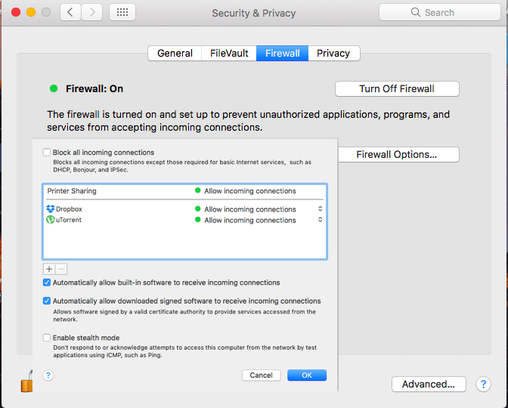Click the lock icon to prevent changes
This screenshot has height=408, width=508.
pyautogui.click(x=27, y=380)
